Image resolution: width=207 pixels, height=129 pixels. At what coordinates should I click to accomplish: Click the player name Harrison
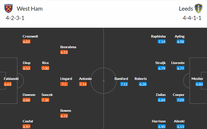[x=158, y=121]
